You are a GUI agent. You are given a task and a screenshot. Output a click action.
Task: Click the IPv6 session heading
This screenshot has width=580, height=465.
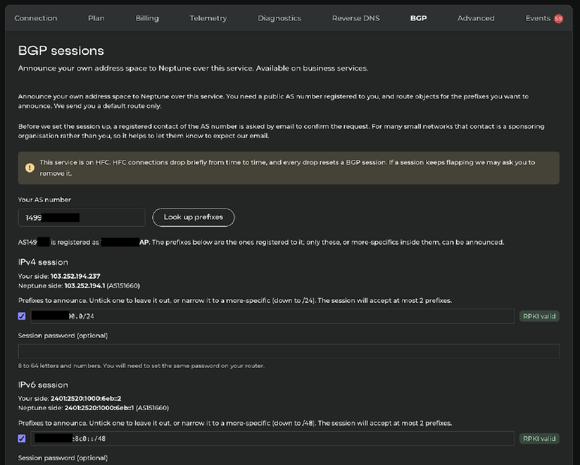(43, 385)
